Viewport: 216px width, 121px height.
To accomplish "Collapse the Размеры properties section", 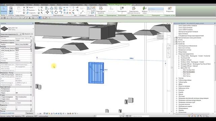I will pyautogui.click(x=31, y=46).
